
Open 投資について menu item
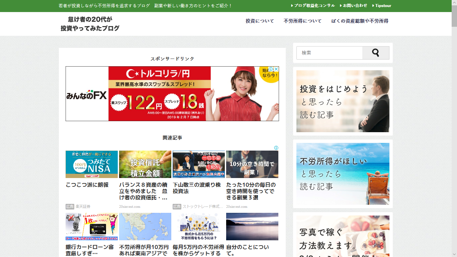(260, 21)
